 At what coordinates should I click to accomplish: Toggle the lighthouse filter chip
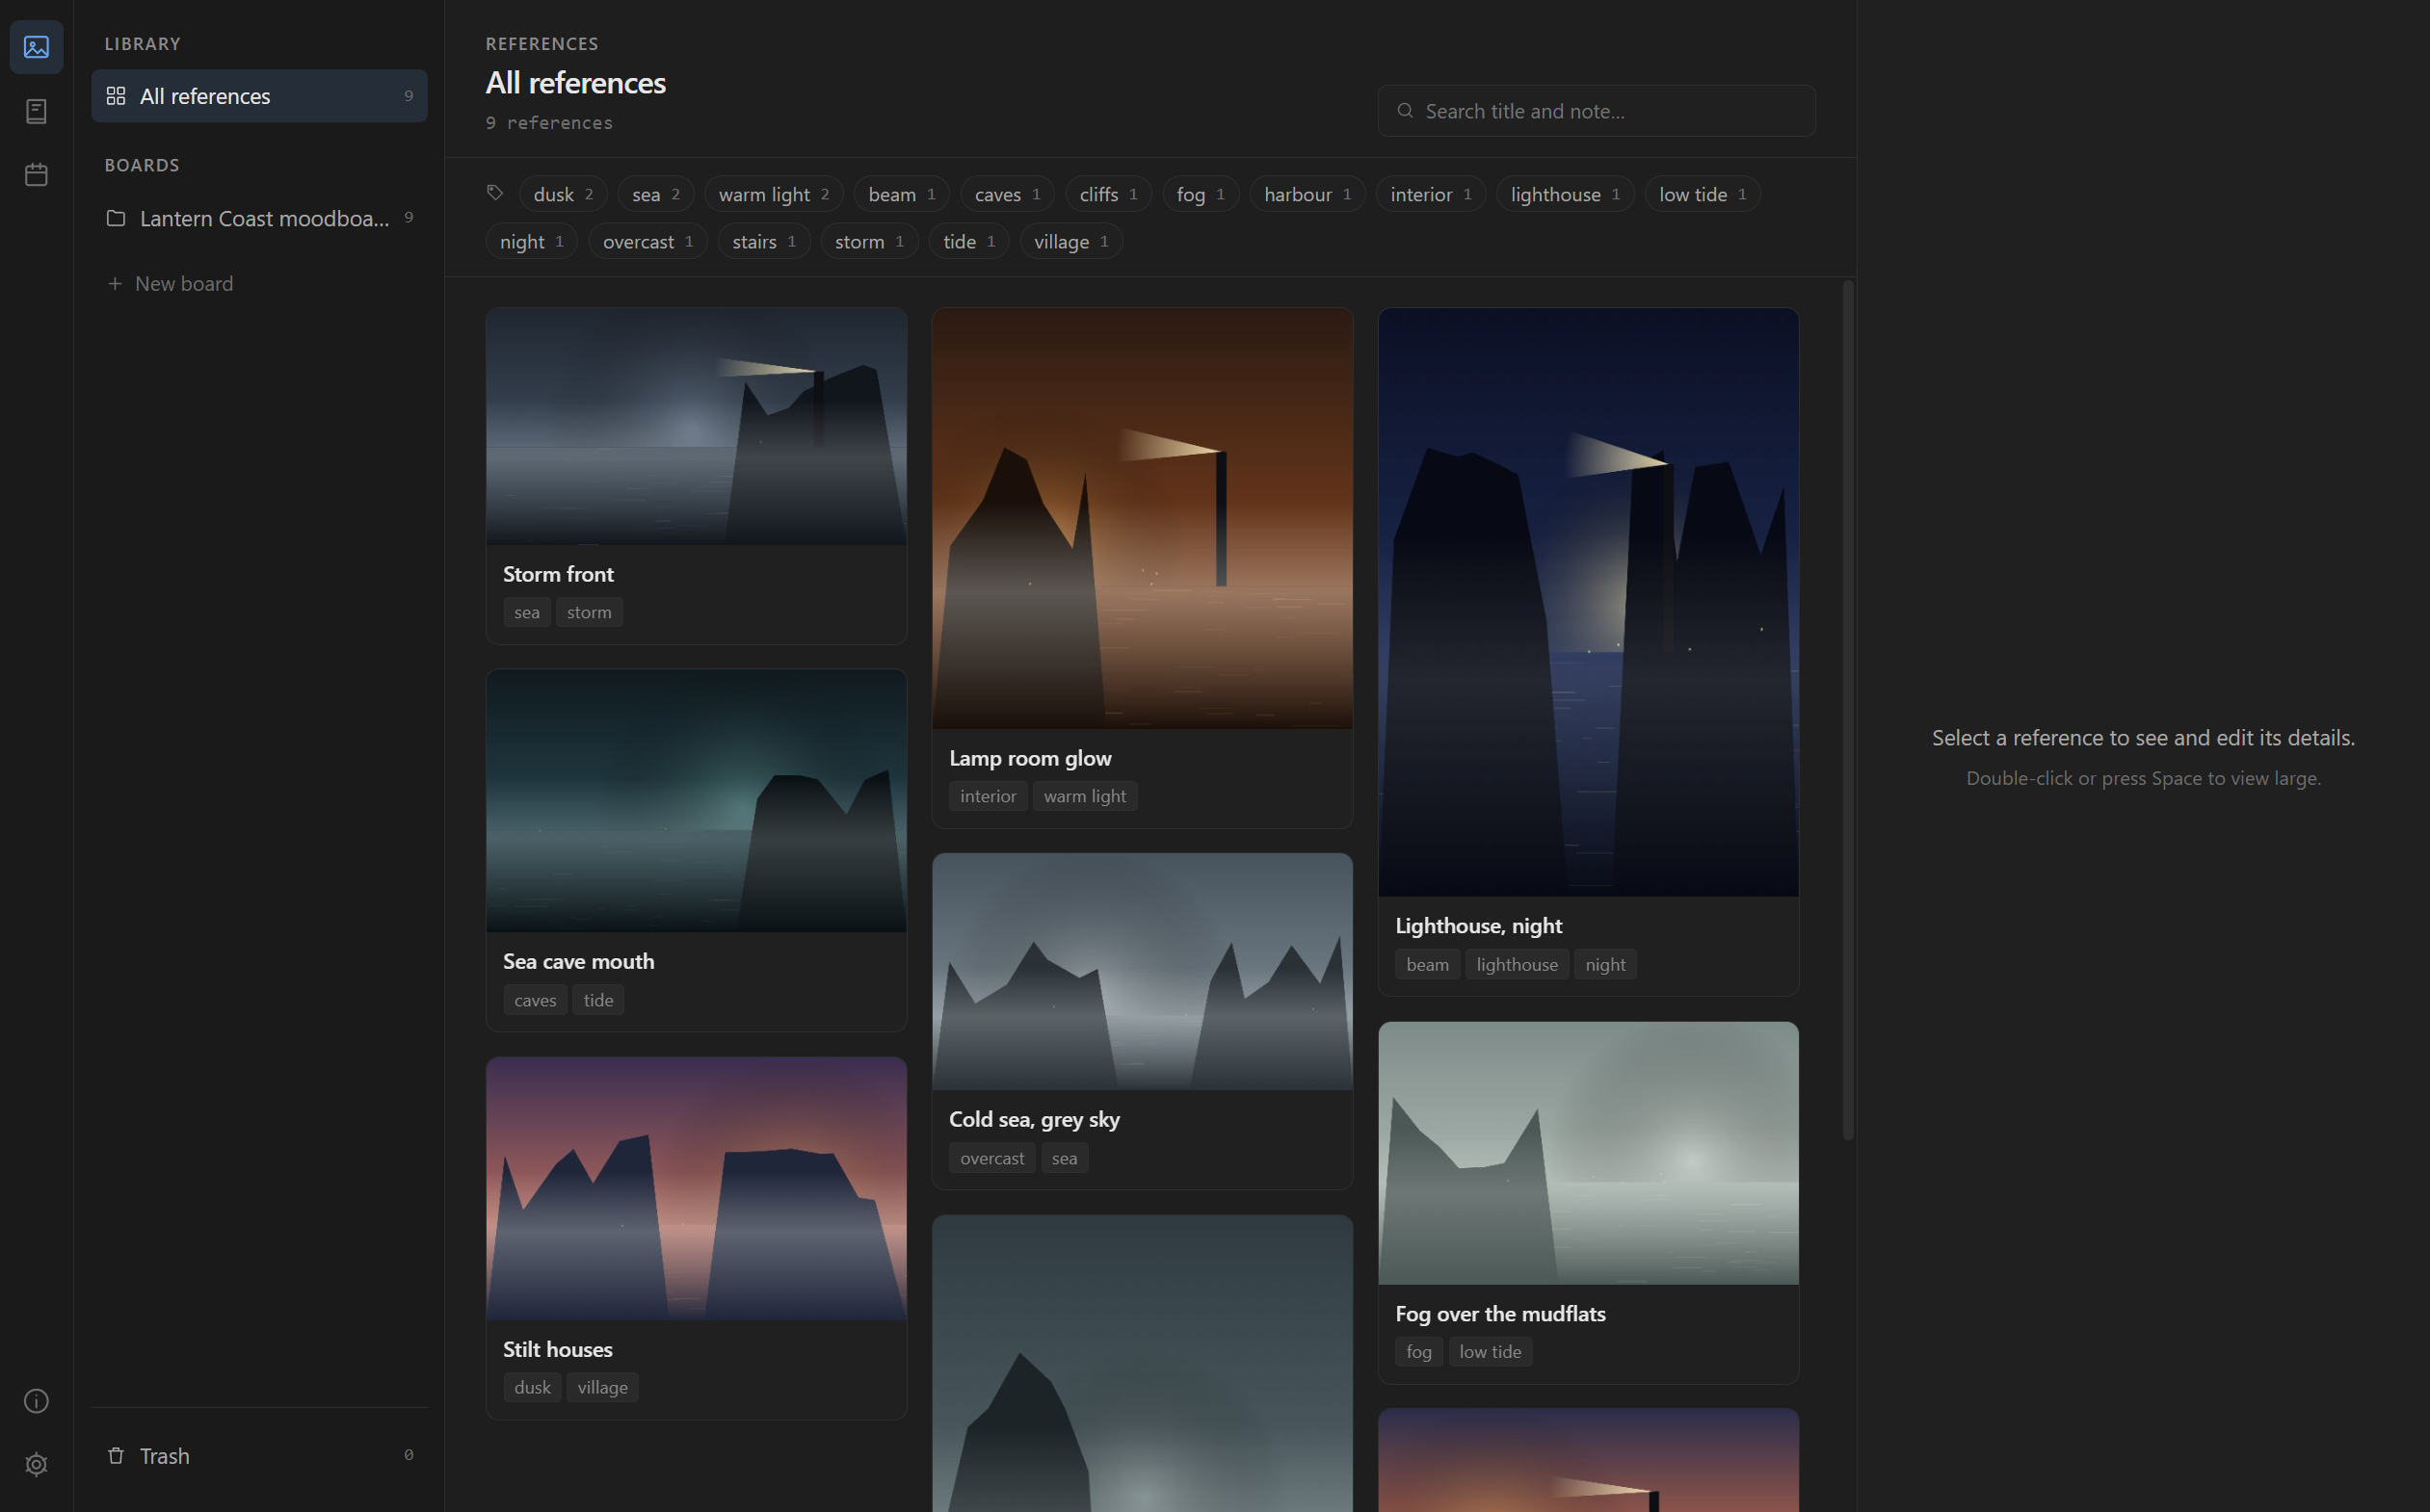[1565, 194]
